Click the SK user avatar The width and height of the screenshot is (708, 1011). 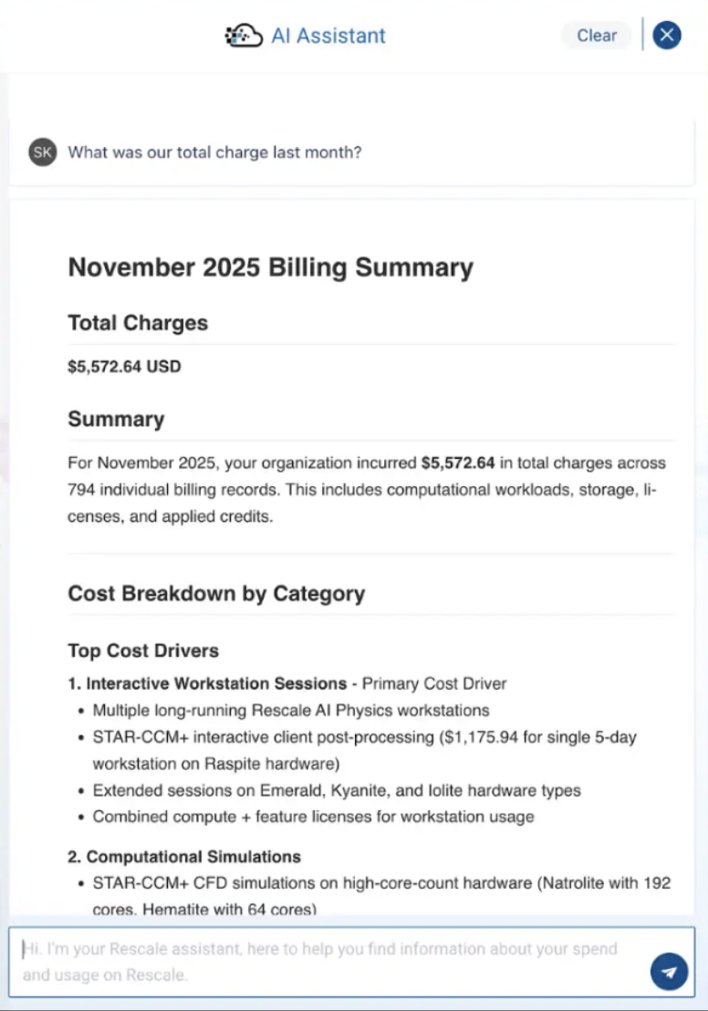[43, 152]
